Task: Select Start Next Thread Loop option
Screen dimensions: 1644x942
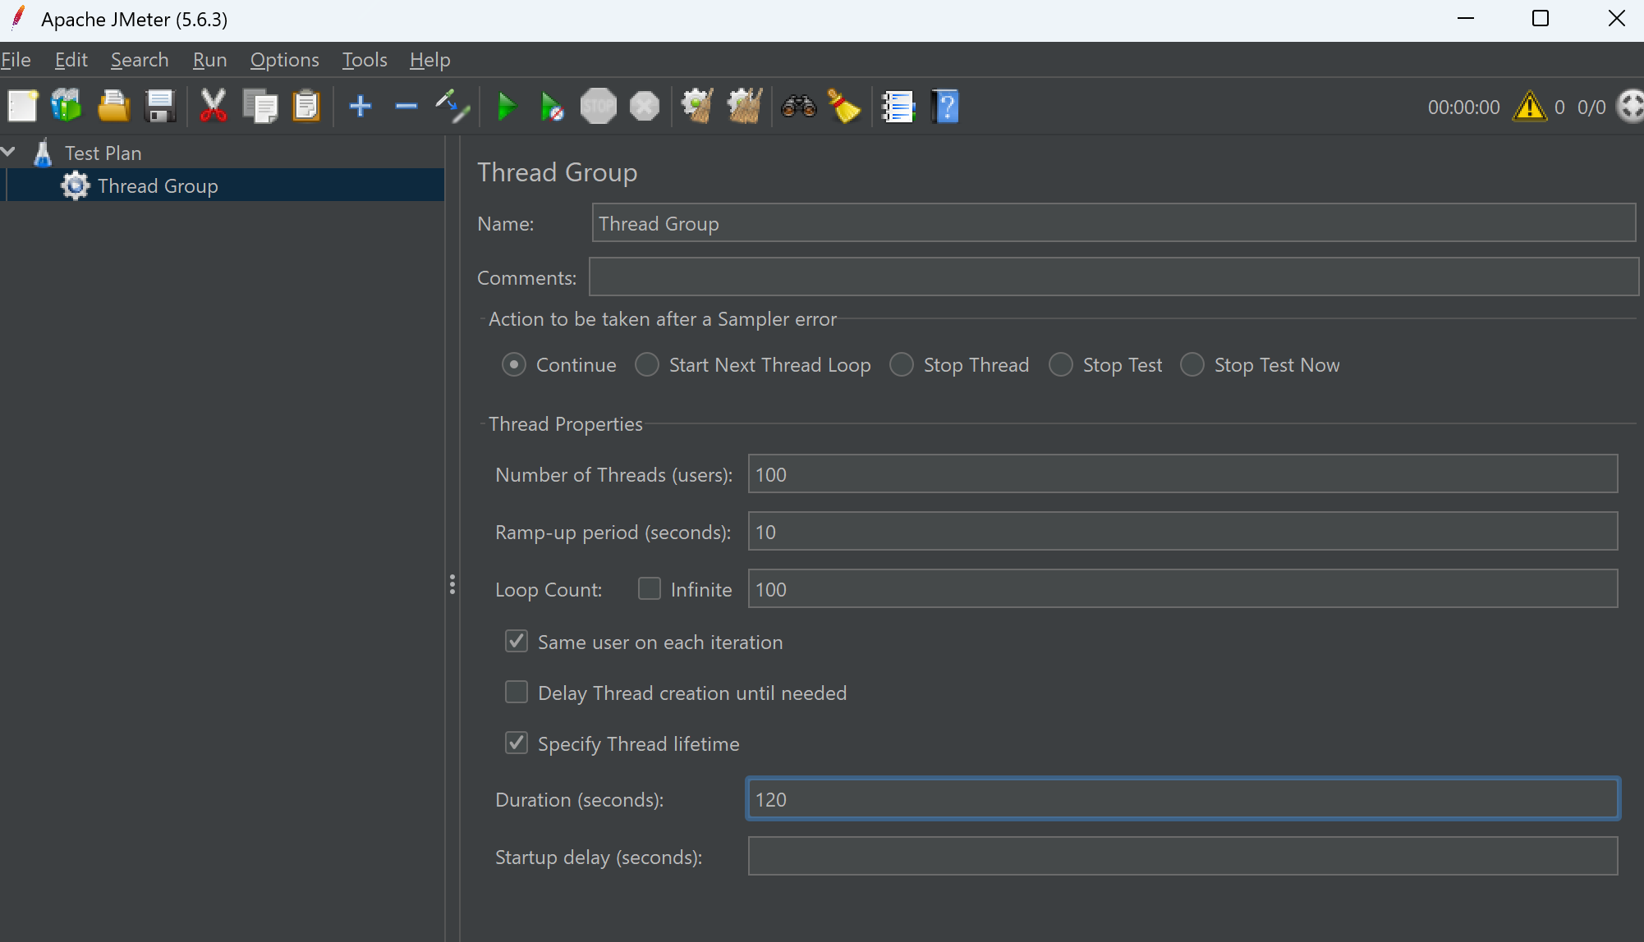Action: point(647,364)
